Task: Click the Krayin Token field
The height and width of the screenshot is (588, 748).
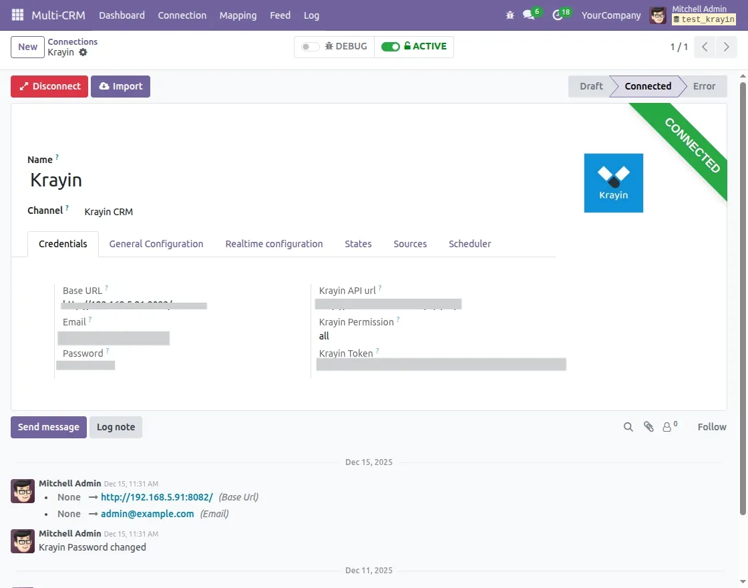Action: click(441, 365)
